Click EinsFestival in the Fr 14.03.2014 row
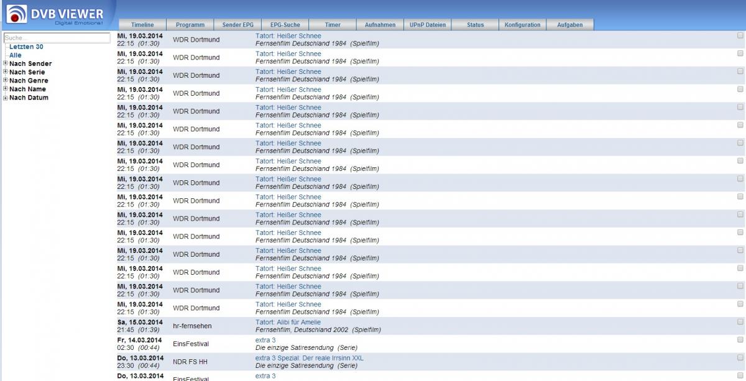Screen dimensions: 746x381 point(191,344)
